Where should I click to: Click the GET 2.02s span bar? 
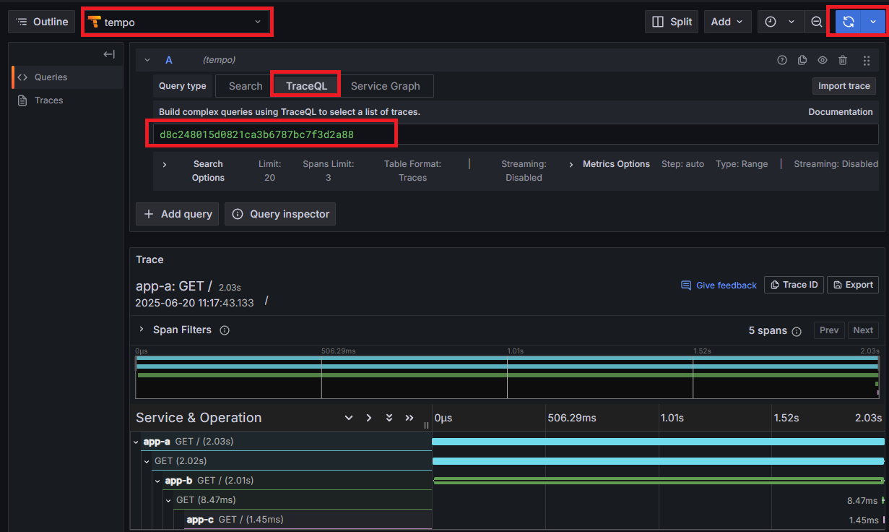point(658,461)
